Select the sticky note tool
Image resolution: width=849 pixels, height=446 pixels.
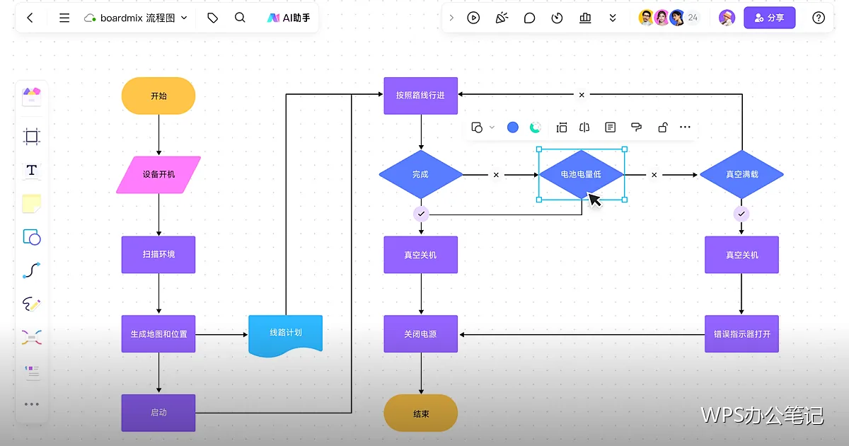(32, 204)
